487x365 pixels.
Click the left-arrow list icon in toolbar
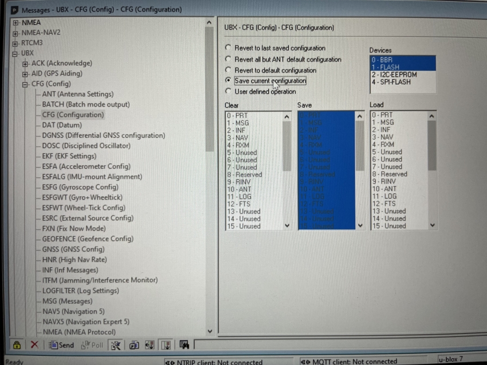[x=150, y=345]
